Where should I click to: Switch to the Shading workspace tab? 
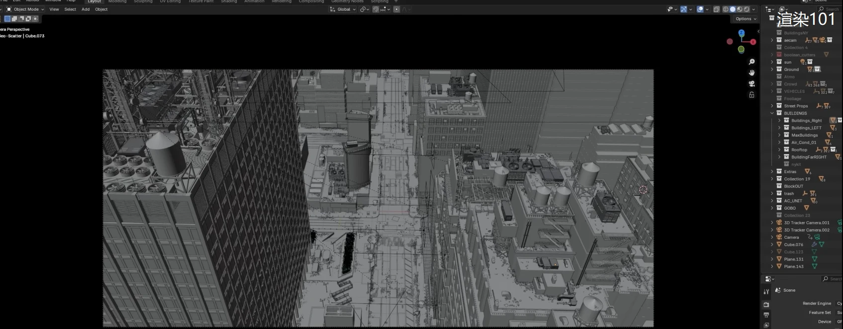(229, 1)
